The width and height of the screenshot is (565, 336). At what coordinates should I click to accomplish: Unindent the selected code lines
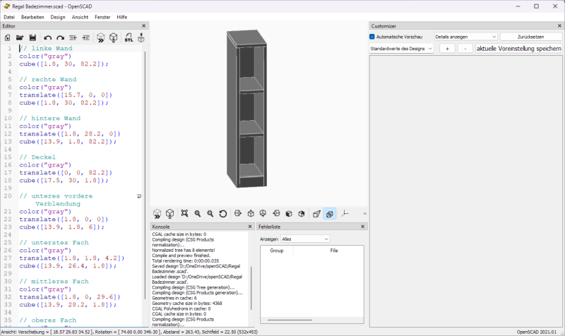(73, 38)
